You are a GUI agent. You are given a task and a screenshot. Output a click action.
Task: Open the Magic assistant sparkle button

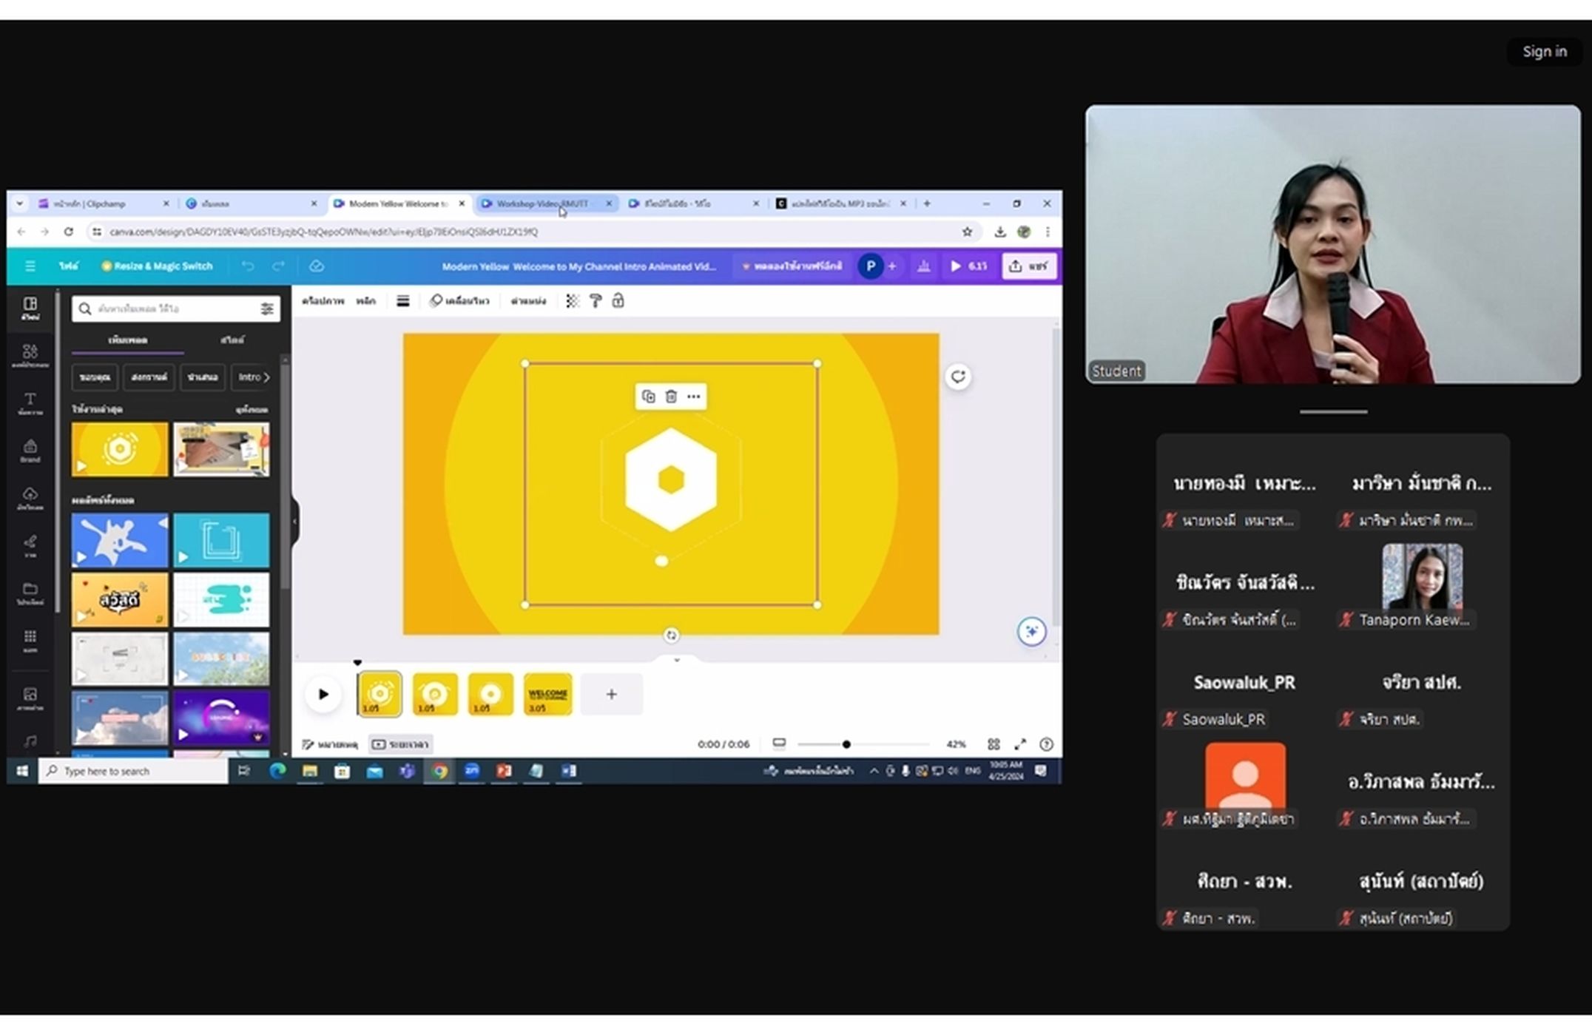(x=1031, y=631)
